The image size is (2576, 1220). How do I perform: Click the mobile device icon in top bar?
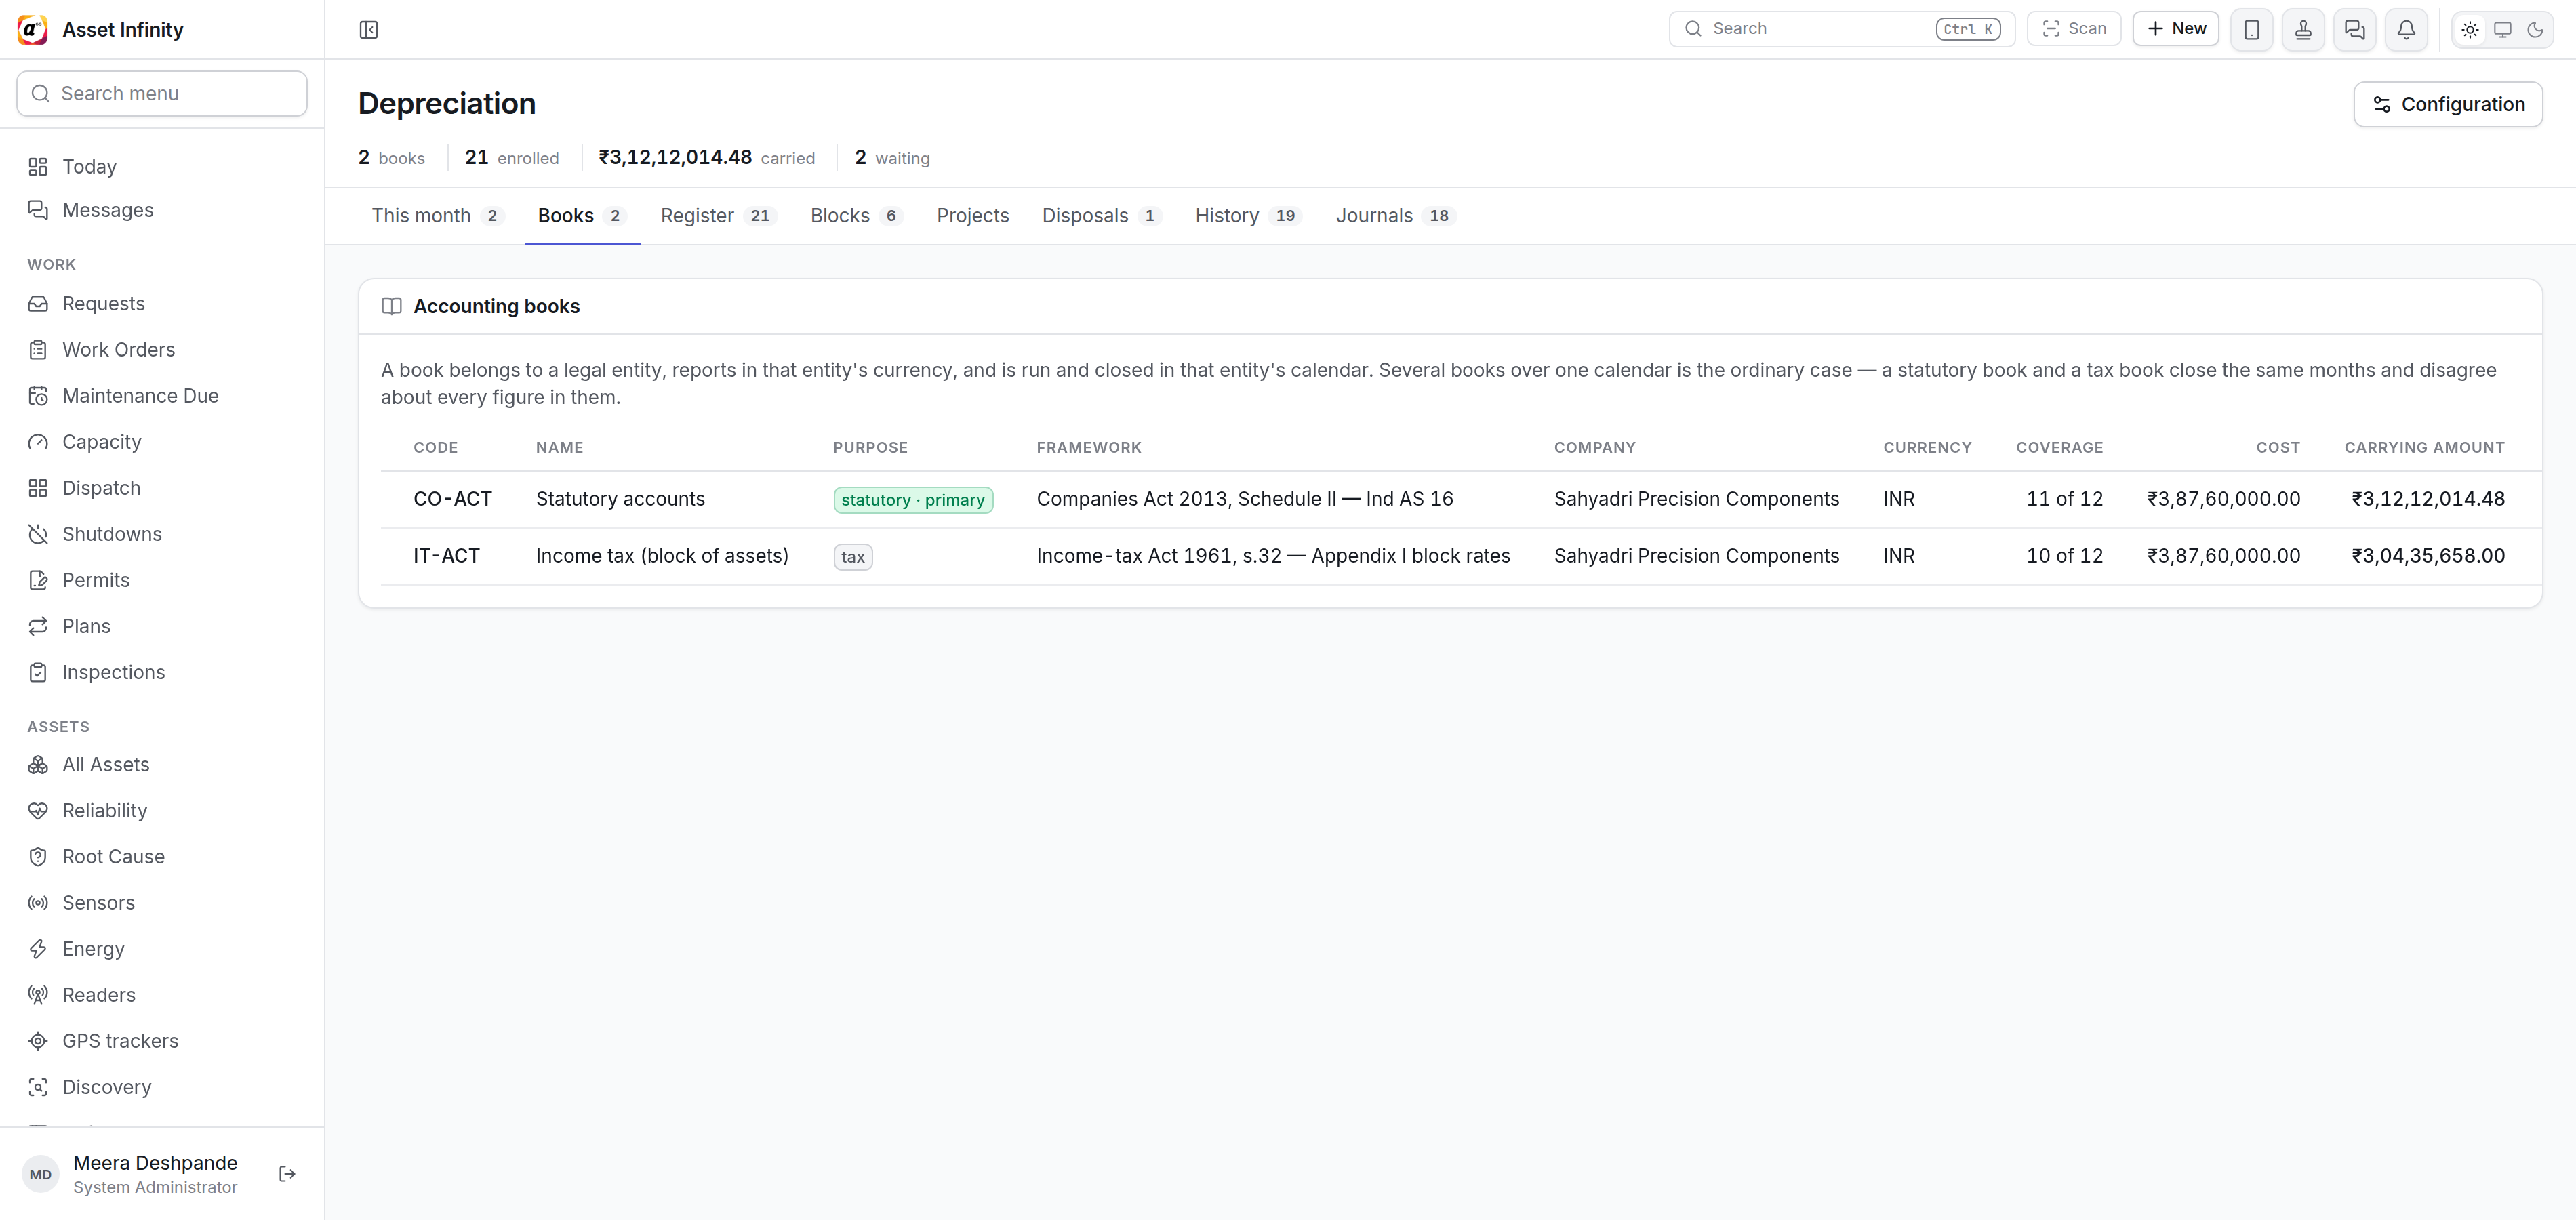tap(2251, 29)
